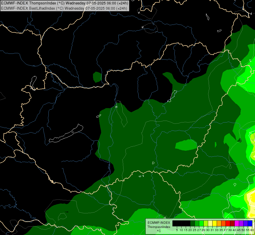Viewport: 255px width, 235px height.
Task: Click the BestLiftedIndex title line at top
Action: coord(64,8)
